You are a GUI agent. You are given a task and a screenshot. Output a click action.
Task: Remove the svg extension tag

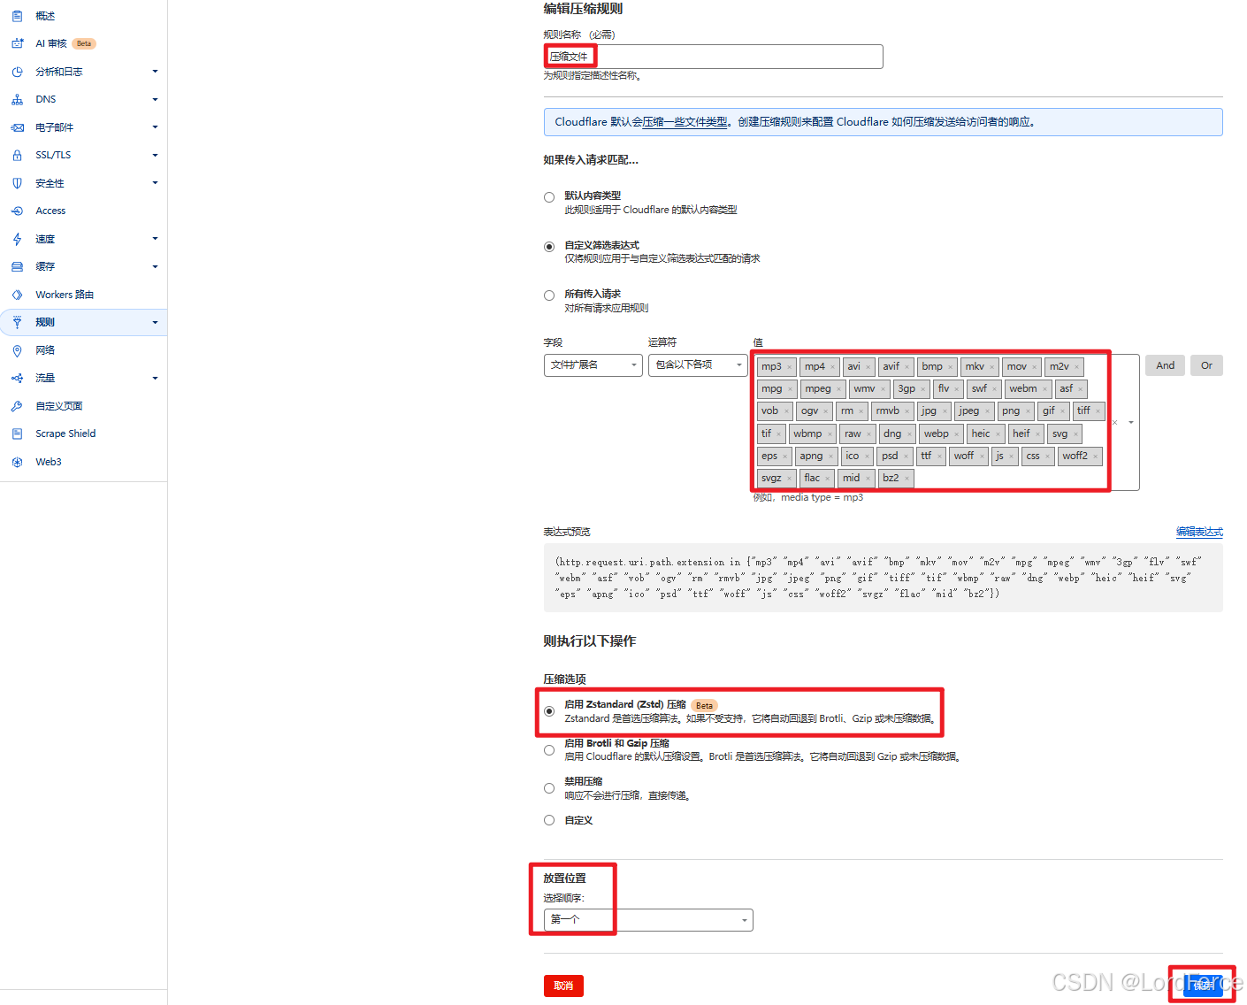(1076, 434)
